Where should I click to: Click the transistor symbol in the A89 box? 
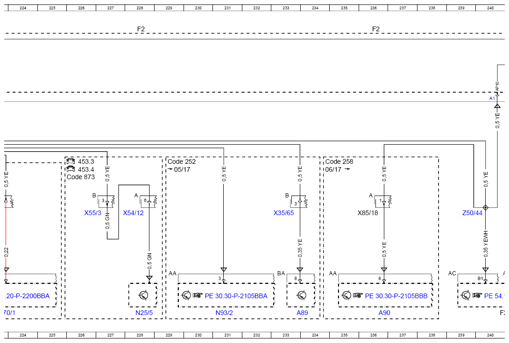tap(302, 295)
